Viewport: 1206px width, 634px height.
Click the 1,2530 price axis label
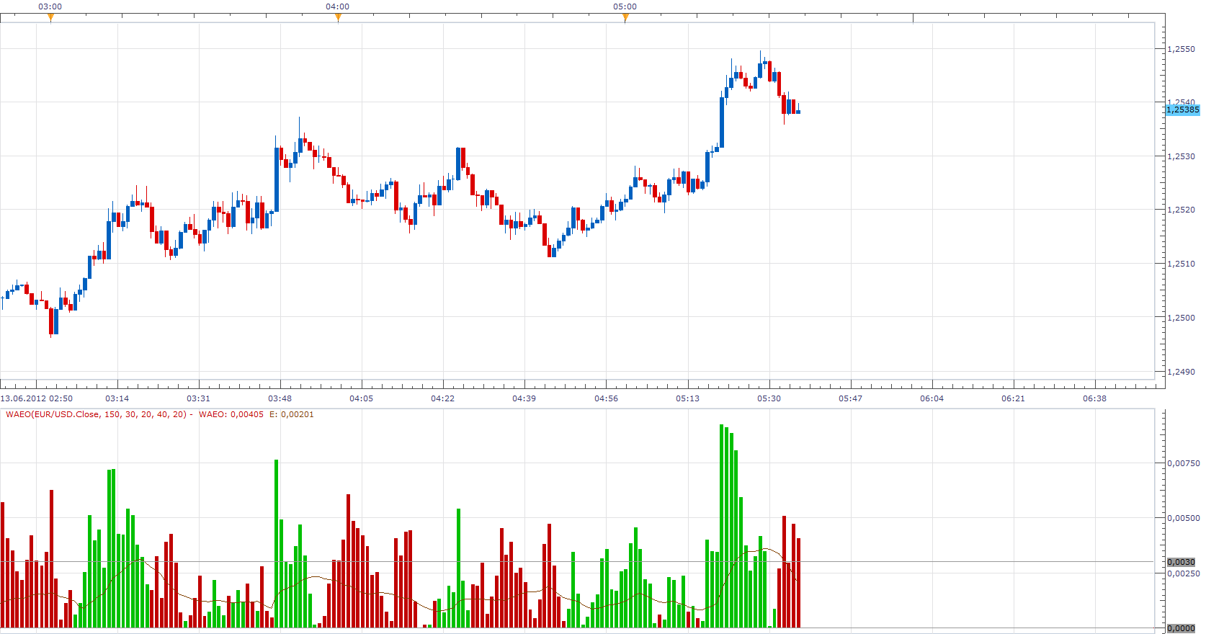(x=1181, y=156)
